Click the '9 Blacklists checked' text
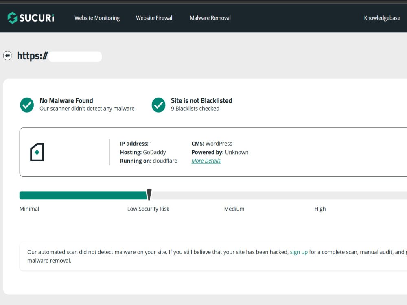 (x=195, y=109)
